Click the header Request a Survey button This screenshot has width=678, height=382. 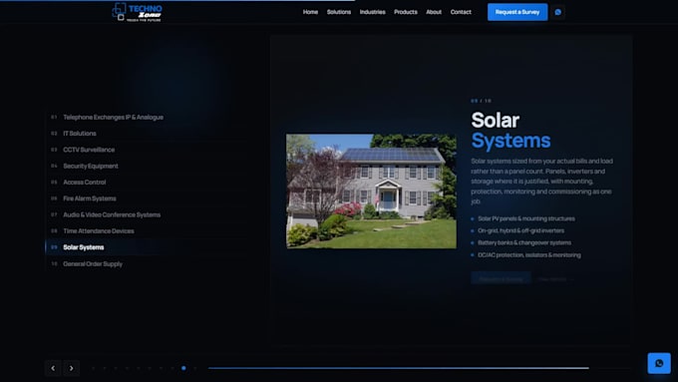[517, 12]
